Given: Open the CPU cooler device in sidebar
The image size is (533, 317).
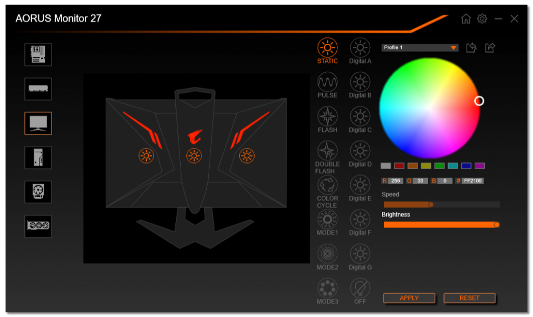Looking at the screenshot, I should click(38, 192).
